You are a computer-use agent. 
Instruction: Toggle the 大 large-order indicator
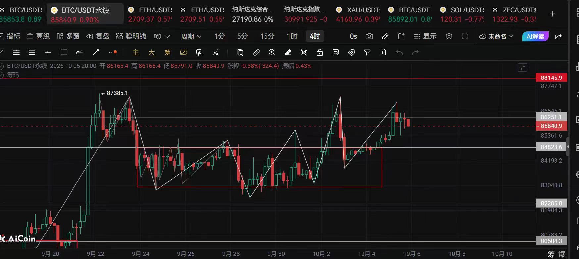tap(151, 52)
